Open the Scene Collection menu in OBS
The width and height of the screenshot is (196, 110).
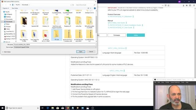point(175,82)
